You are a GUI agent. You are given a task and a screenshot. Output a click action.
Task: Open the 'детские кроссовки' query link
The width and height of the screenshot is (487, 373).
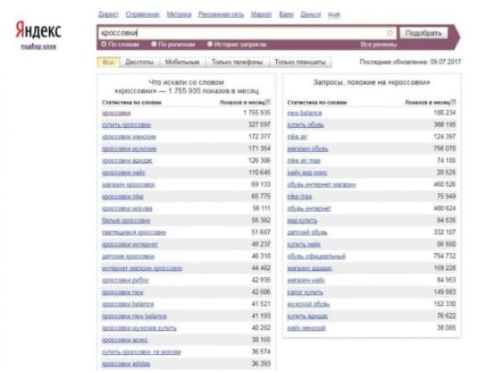(128, 257)
